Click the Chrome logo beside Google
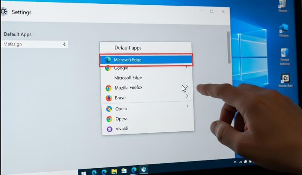This screenshot has height=175, width=302. pos(108,68)
